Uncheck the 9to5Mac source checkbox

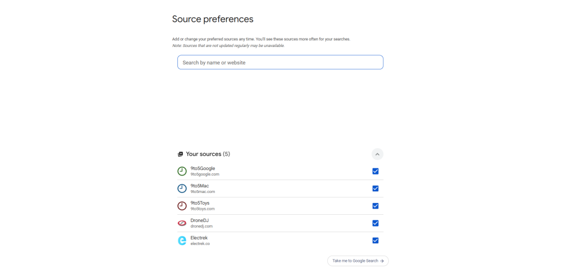(375, 189)
